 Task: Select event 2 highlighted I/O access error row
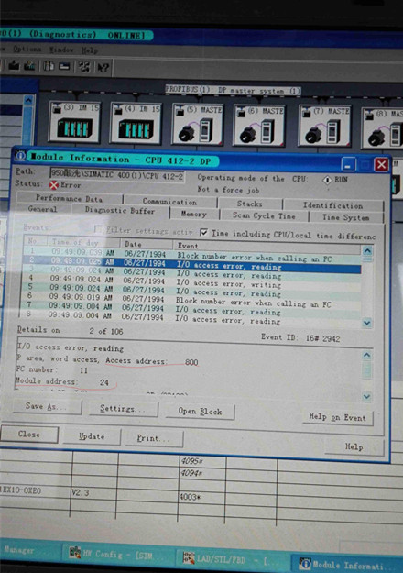coord(191,265)
